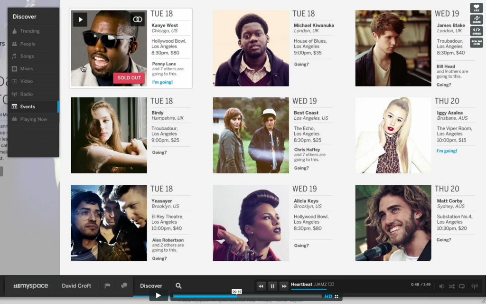This screenshot has width=486, height=304.
Task: Toggle HD quality on the video player
Action: pos(328,296)
